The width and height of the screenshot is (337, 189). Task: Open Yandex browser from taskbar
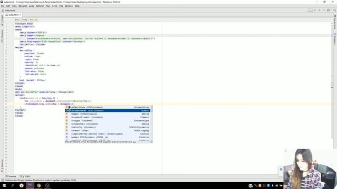tap(22, 185)
